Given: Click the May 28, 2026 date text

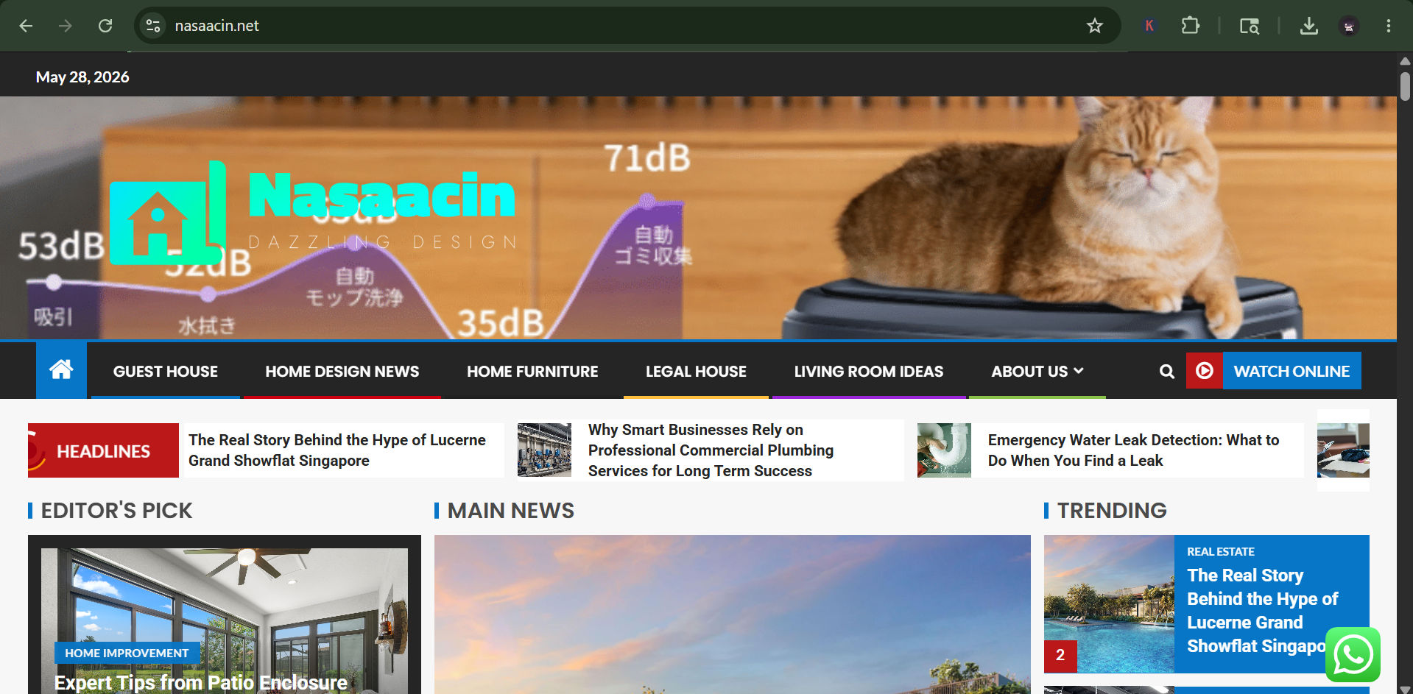Looking at the screenshot, I should 82,77.
